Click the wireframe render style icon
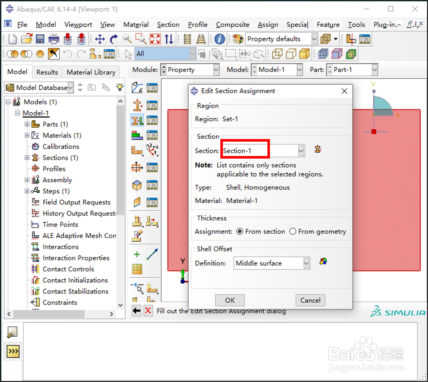 point(277,54)
